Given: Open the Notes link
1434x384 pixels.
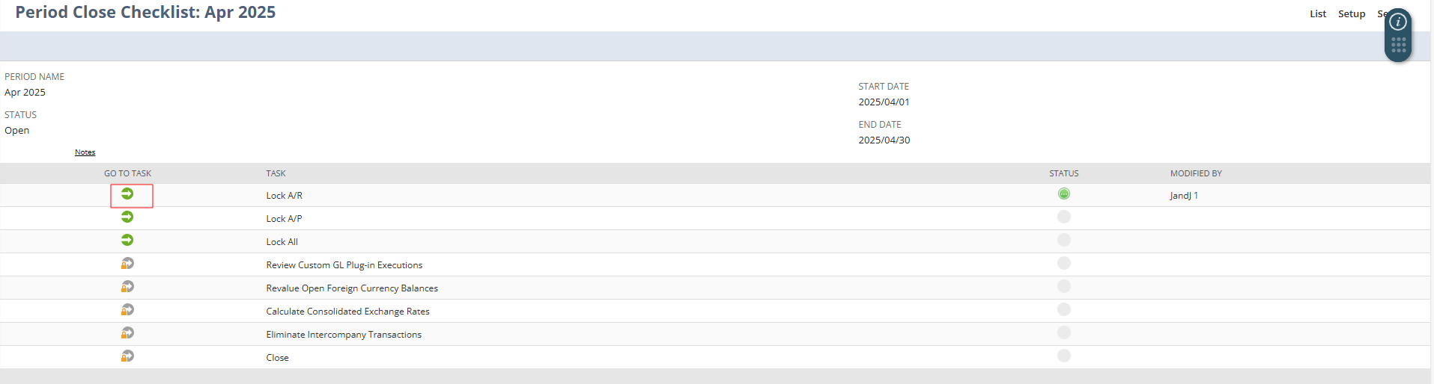Looking at the screenshot, I should point(85,152).
